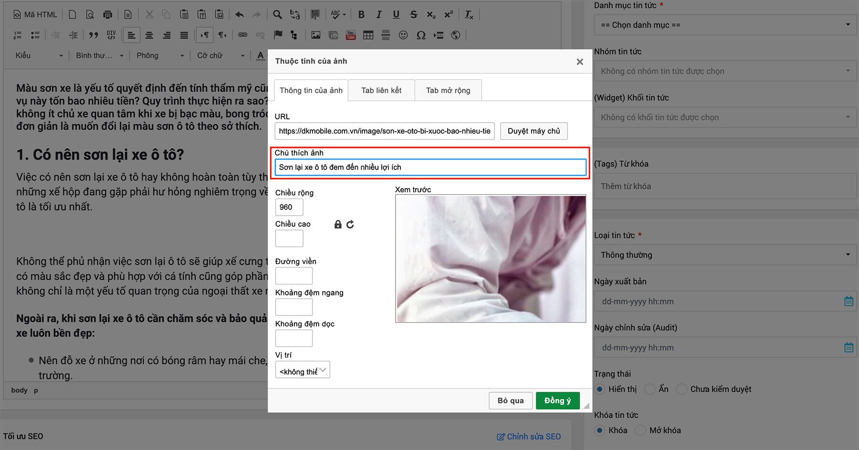Image resolution: width=859 pixels, height=450 pixels.
Task: Click the insert link icon
Action: pos(243,35)
